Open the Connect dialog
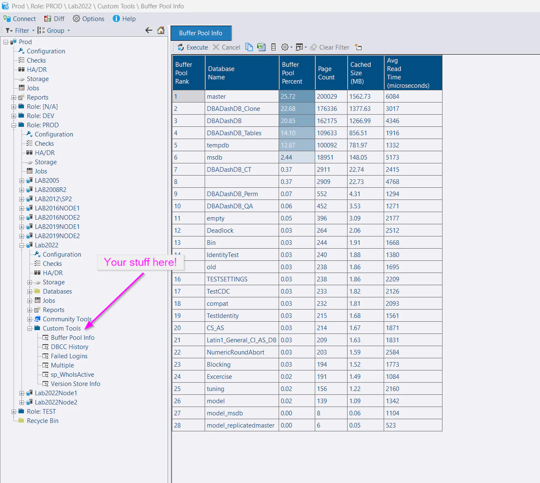Screen dimensions: 540x483 pos(20,18)
